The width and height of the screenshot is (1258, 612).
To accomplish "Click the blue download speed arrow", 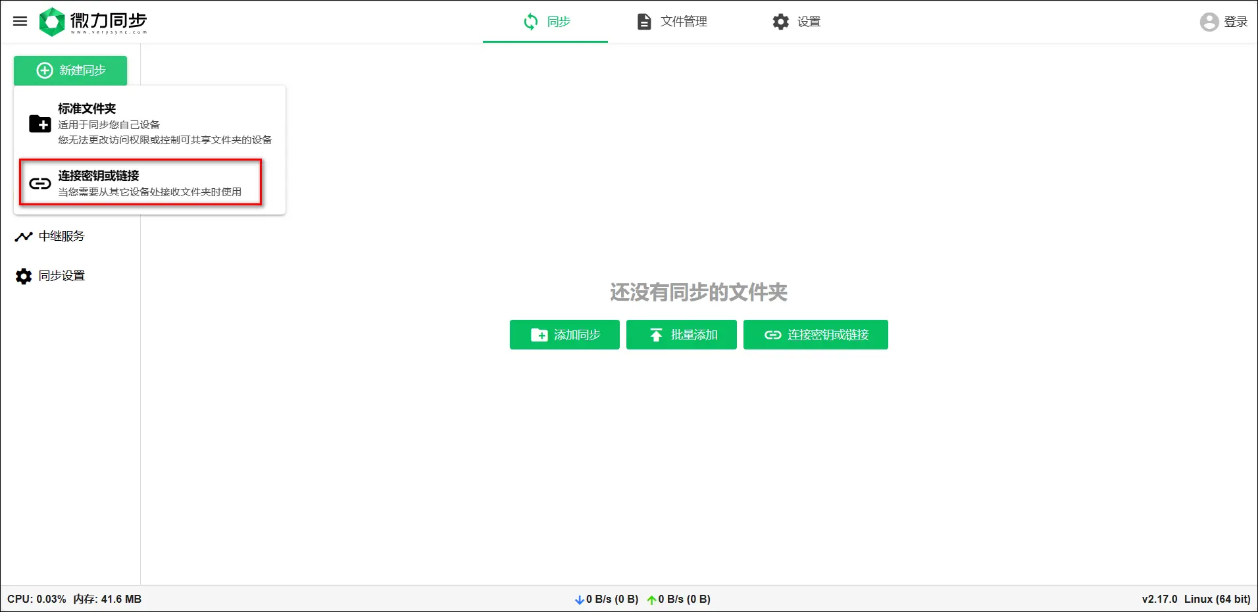I will point(579,599).
